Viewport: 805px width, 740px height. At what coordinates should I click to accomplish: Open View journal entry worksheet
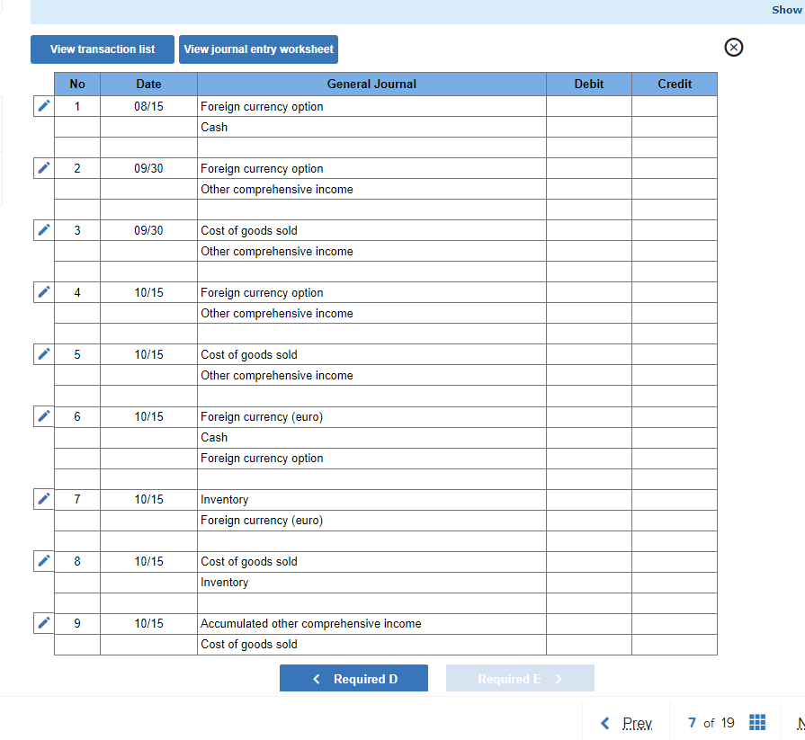click(259, 49)
